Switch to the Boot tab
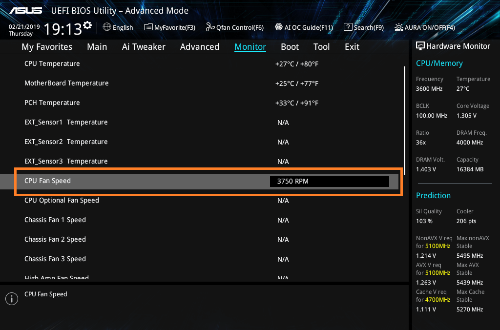This screenshot has height=330, width=500. click(290, 47)
